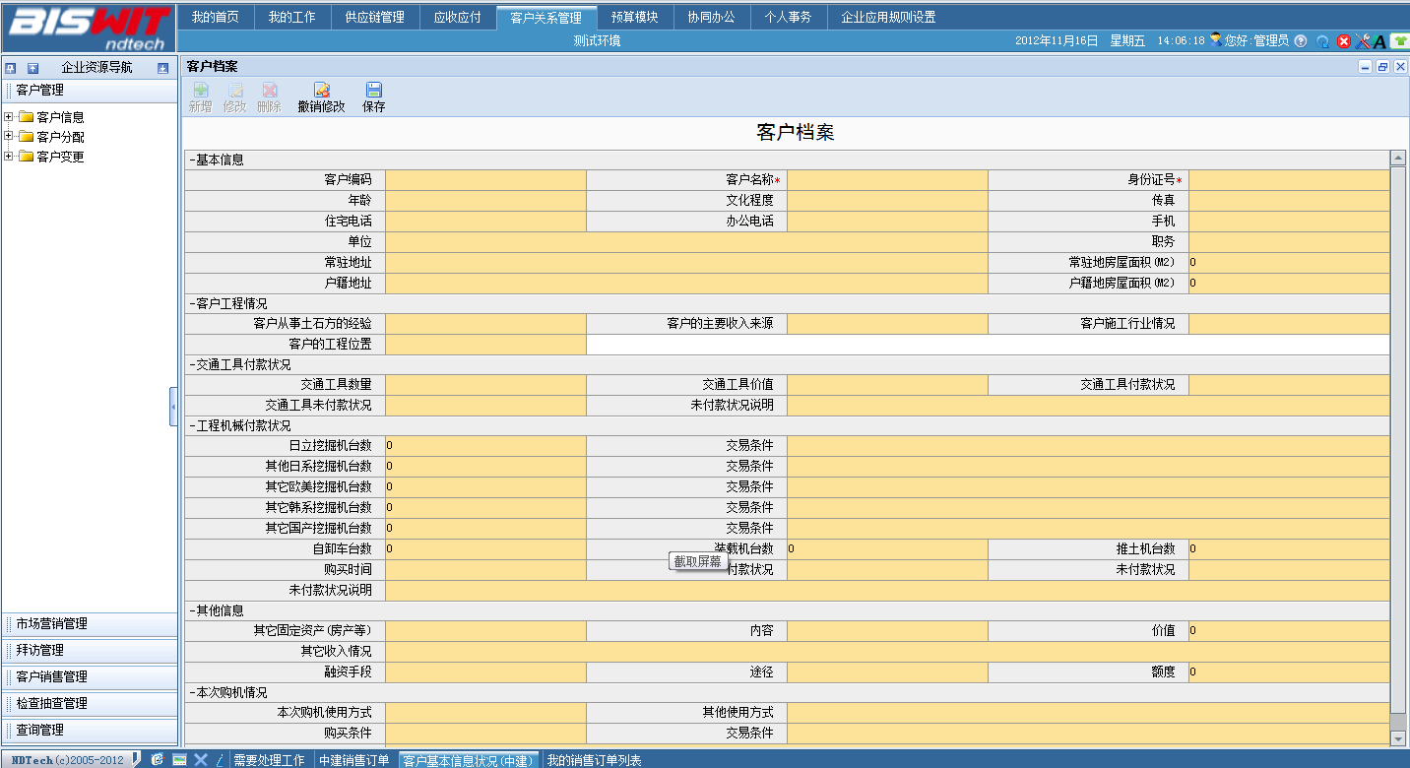Click the administrator user avatar icon
The height and width of the screenshot is (768, 1410).
pos(1216,40)
